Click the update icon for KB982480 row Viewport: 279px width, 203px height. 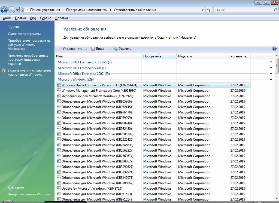click(x=59, y=128)
